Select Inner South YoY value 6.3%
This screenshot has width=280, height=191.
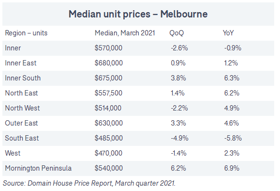[231, 78]
